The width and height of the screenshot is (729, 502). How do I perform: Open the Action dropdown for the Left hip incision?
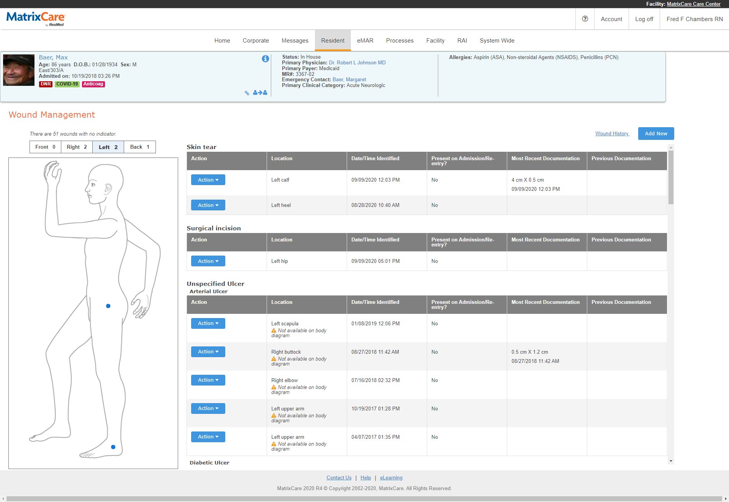coord(208,261)
